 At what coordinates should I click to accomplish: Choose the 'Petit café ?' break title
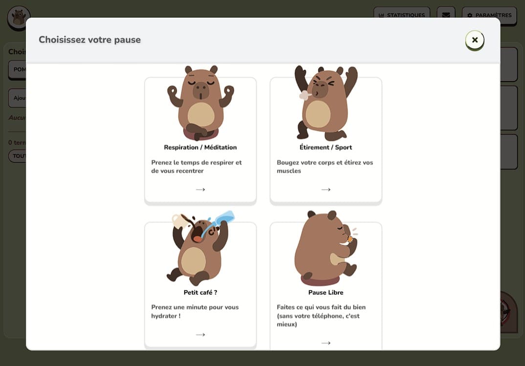point(200,293)
